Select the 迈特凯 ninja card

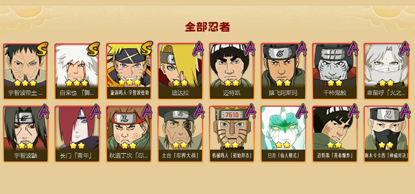click(232, 71)
